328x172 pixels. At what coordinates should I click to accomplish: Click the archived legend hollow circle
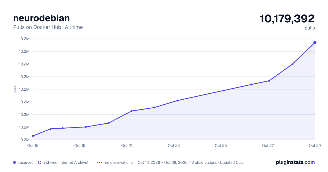(x=40, y=162)
